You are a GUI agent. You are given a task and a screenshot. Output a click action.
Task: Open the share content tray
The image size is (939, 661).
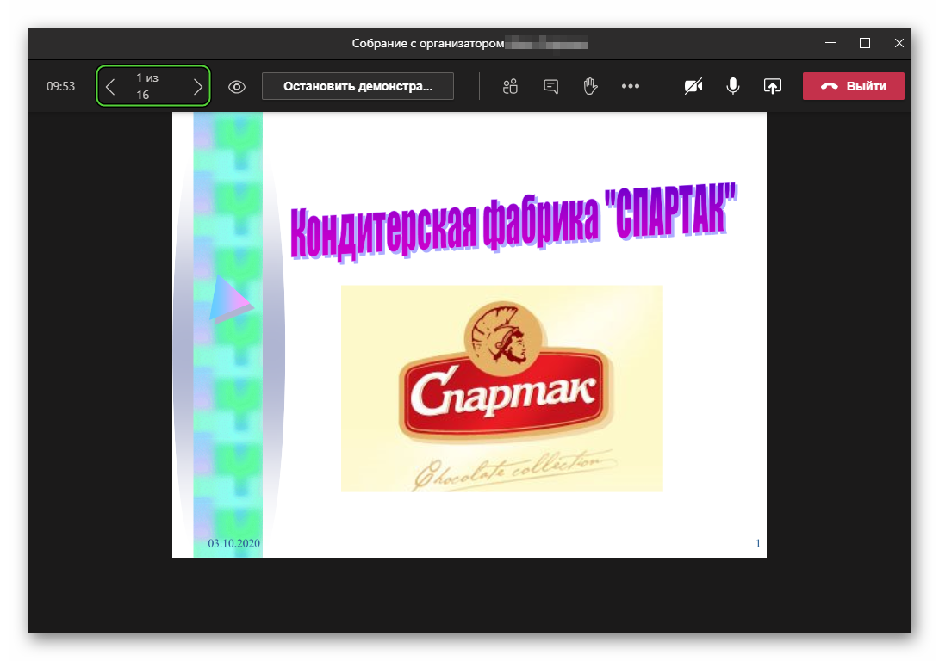pyautogui.click(x=773, y=87)
